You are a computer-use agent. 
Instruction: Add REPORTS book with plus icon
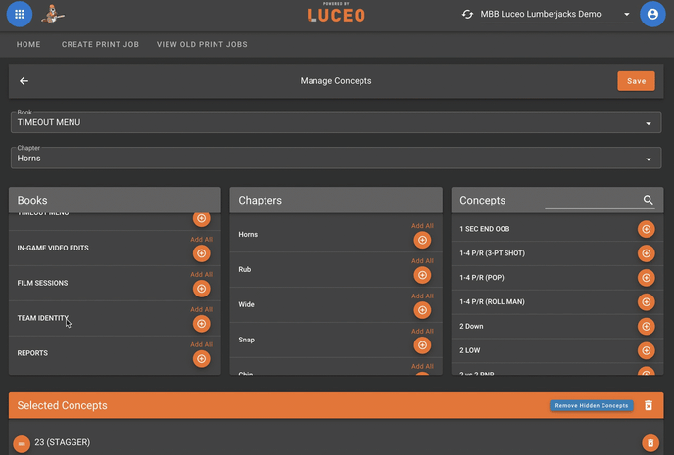coord(201,359)
